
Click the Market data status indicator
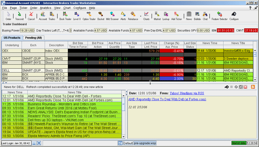[x=239, y=143]
